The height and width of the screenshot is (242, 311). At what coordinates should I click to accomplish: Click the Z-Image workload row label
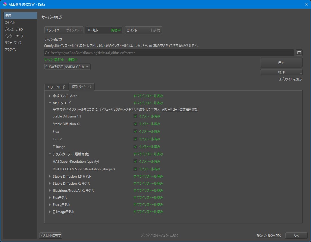59,147
